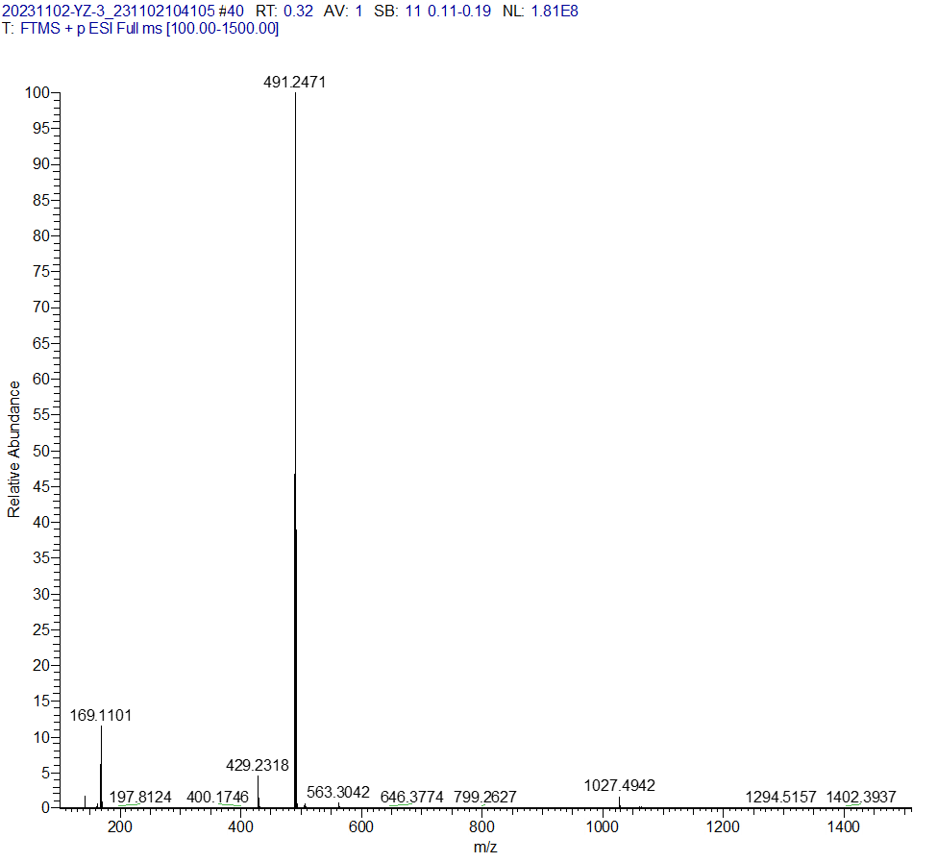Click the y-axis tick label 50
937x862 pixels.
(x=41, y=451)
